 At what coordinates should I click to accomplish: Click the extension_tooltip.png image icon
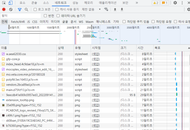(3, 100)
